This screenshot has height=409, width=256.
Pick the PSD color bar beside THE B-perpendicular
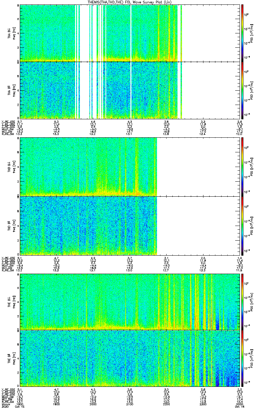click(242, 301)
